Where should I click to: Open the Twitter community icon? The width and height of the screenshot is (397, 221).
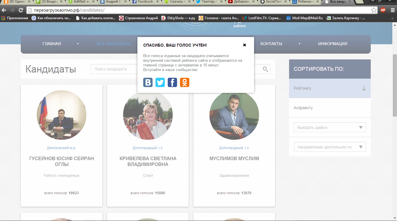pyautogui.click(x=160, y=82)
